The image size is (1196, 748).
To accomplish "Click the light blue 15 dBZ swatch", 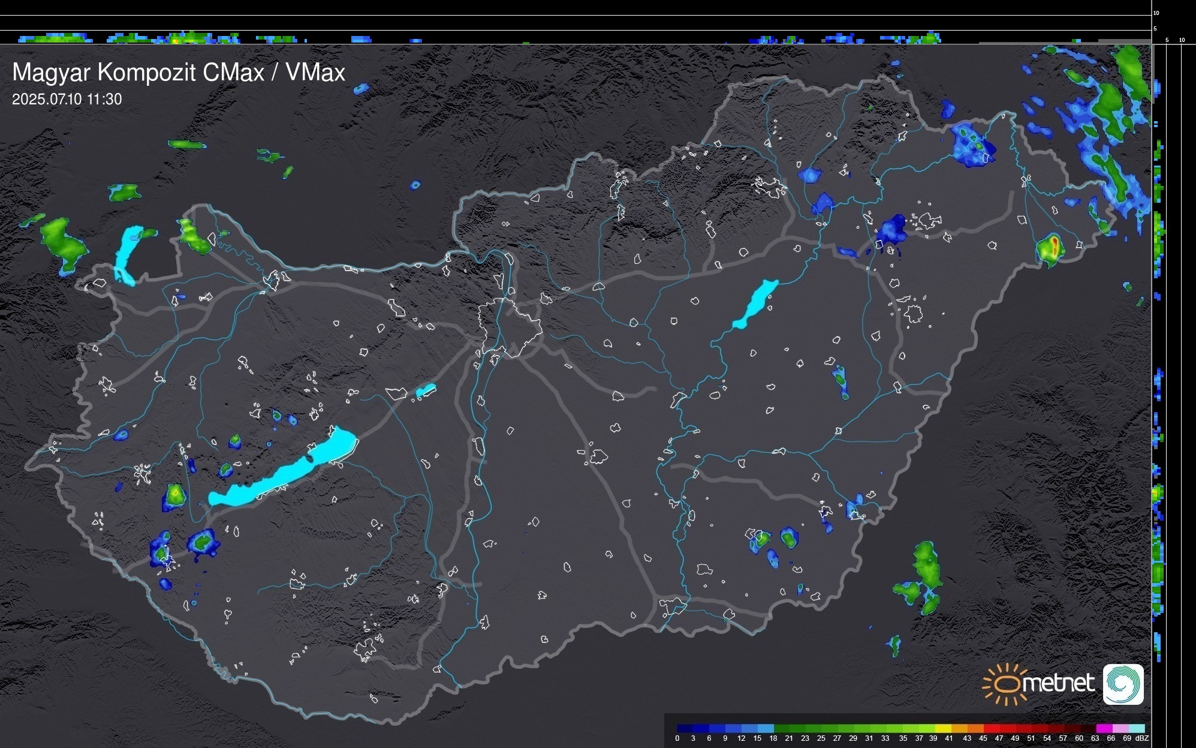I will (x=766, y=728).
